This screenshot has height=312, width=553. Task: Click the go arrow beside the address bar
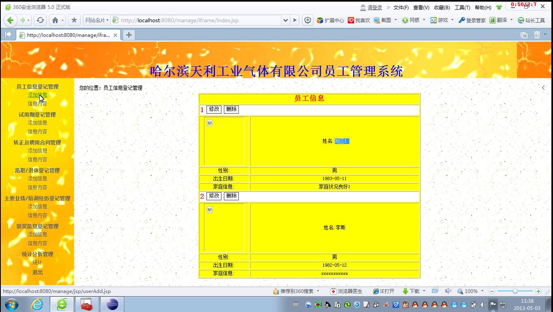coord(295,20)
